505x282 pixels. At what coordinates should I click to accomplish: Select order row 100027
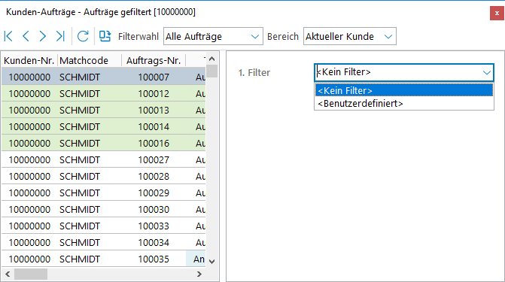(103, 159)
